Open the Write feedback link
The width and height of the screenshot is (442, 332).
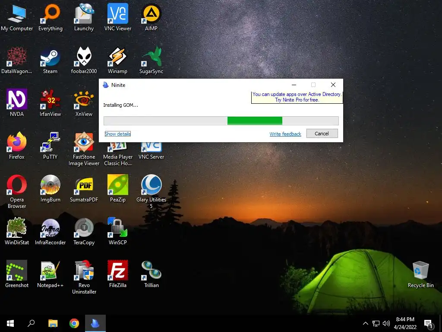[285, 134]
